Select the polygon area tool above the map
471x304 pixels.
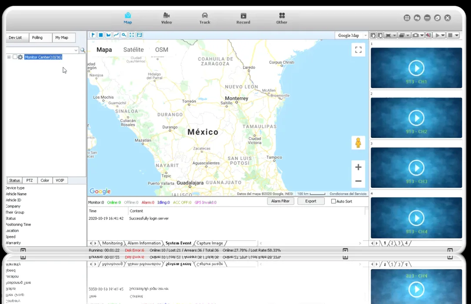coord(108,35)
